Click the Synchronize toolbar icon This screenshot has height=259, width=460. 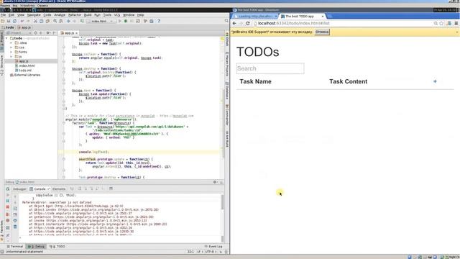point(14,21)
